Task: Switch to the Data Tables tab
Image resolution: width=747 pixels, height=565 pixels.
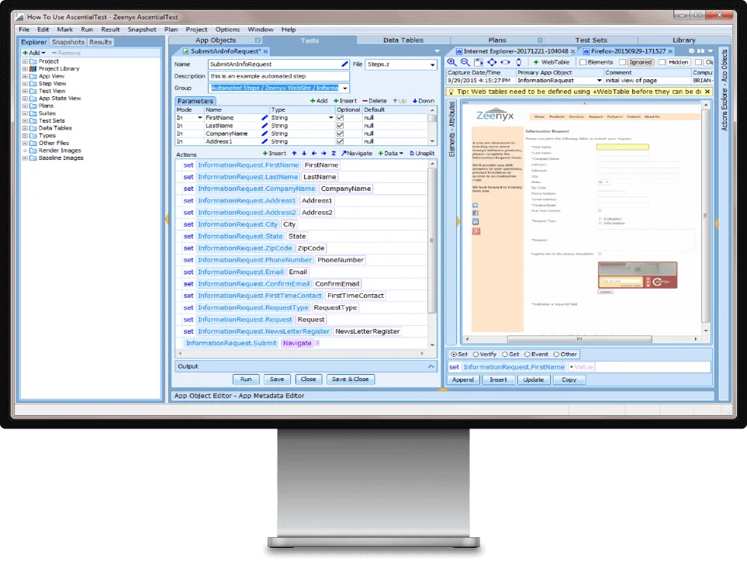Action: 403,40
